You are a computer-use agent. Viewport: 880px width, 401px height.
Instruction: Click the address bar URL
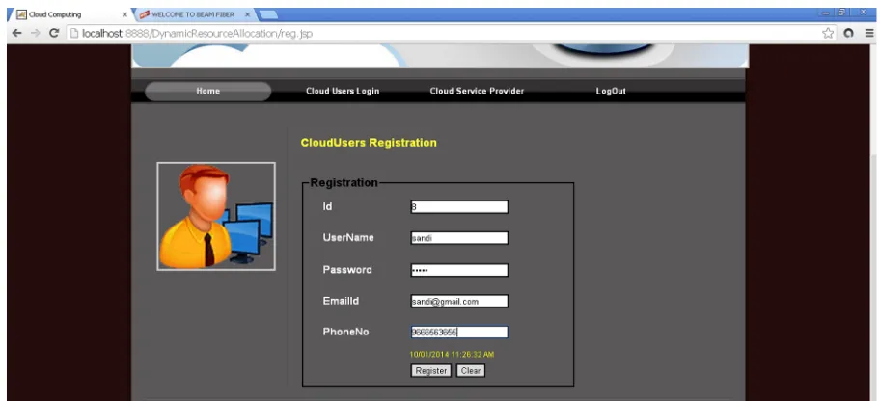tap(198, 33)
